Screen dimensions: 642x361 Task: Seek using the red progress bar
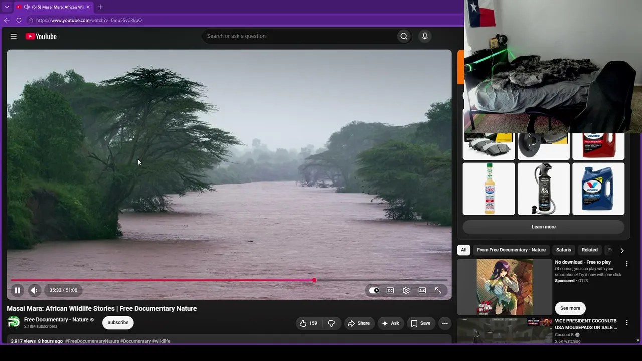coord(229,280)
